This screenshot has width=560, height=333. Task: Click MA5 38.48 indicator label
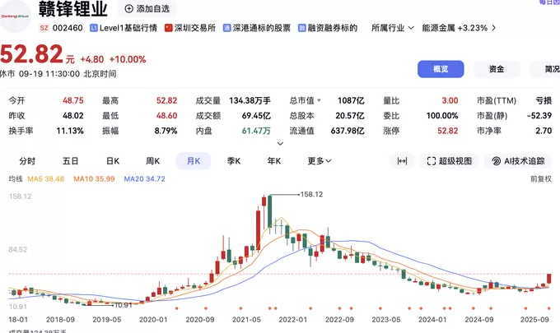tap(46, 178)
